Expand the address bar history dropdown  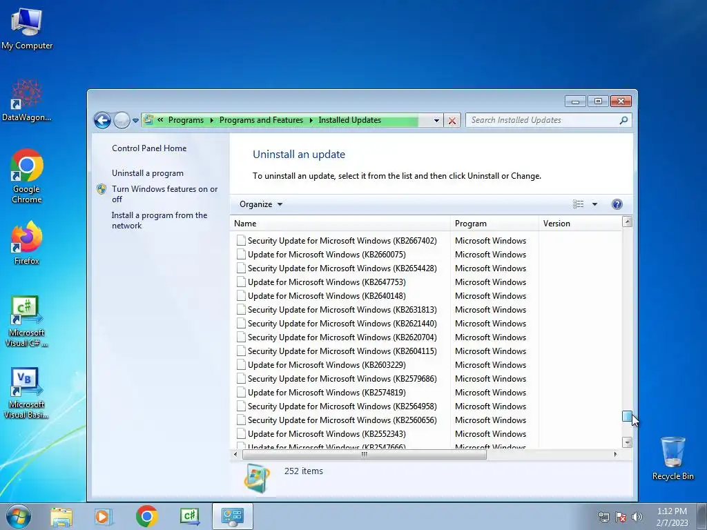point(436,120)
